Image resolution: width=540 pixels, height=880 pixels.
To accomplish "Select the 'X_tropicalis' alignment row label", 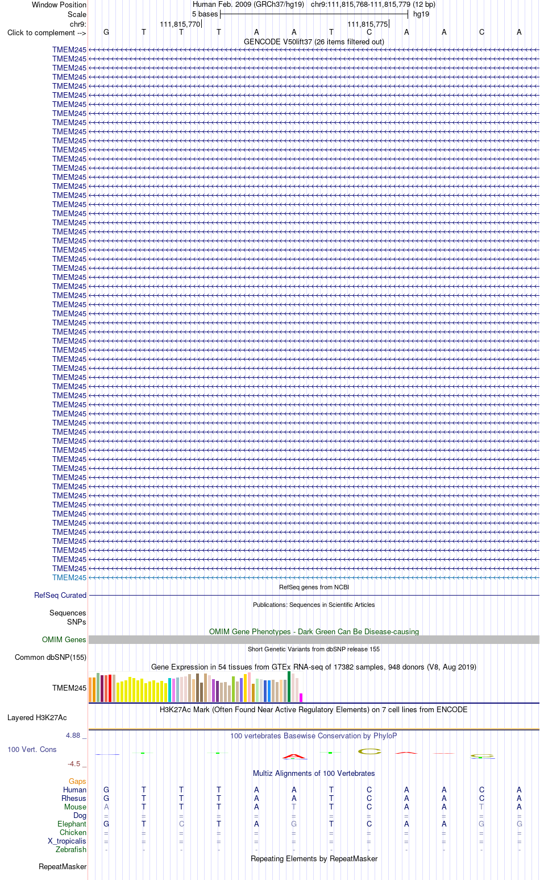I will [67, 841].
